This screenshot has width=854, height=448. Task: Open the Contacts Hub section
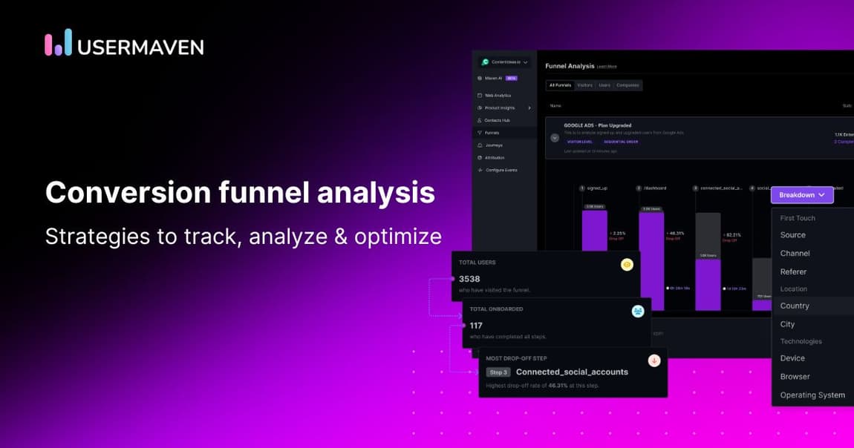[498, 120]
